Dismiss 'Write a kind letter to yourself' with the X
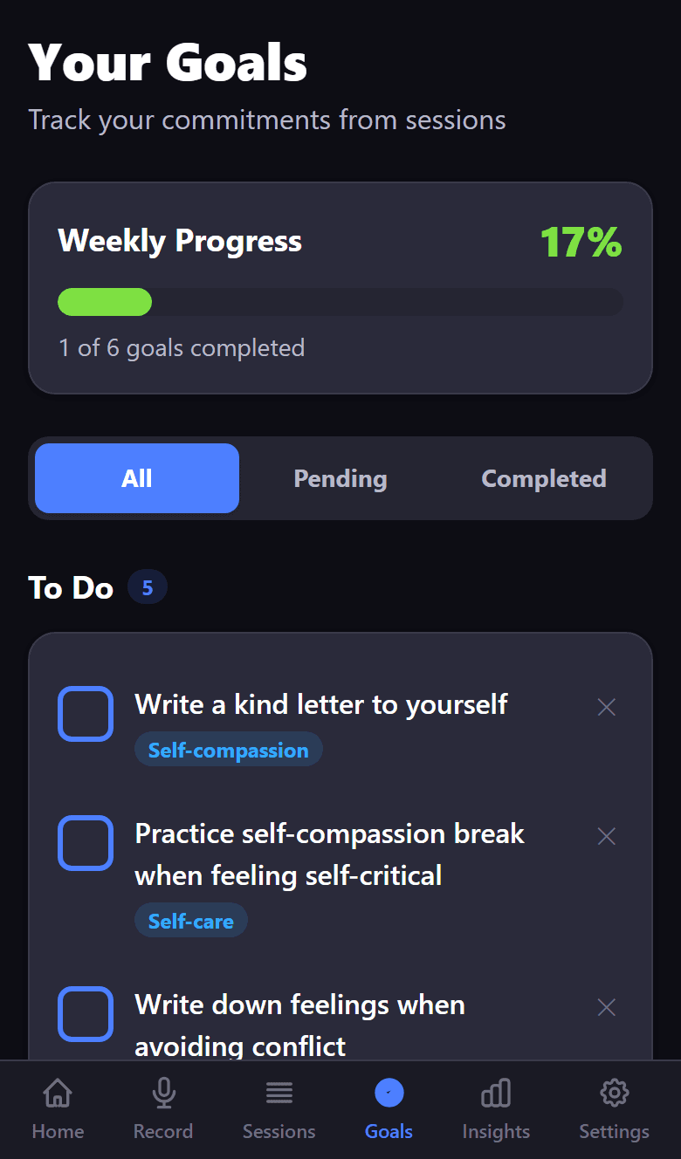The width and height of the screenshot is (681, 1159). pyautogui.click(x=606, y=707)
